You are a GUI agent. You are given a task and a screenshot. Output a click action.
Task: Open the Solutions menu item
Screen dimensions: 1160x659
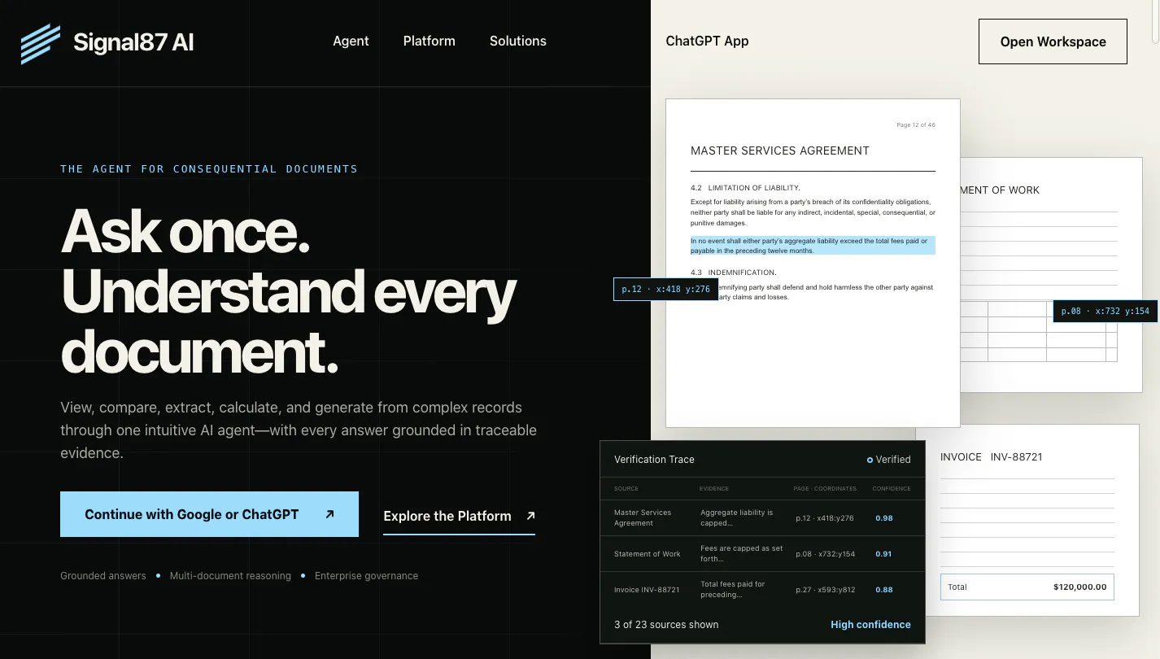pyautogui.click(x=517, y=41)
